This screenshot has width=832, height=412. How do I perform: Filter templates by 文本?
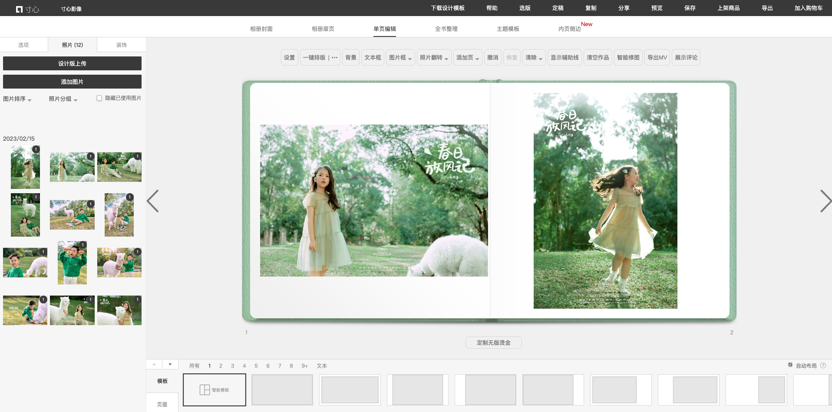[x=322, y=366]
